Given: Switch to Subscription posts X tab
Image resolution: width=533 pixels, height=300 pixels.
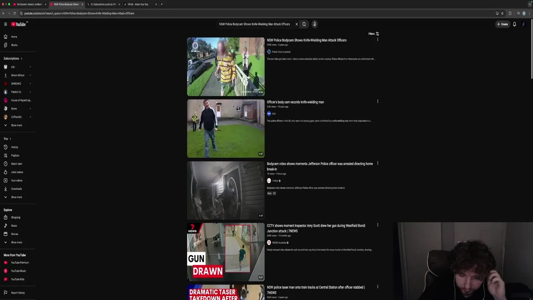Looking at the screenshot, I should (103, 4).
